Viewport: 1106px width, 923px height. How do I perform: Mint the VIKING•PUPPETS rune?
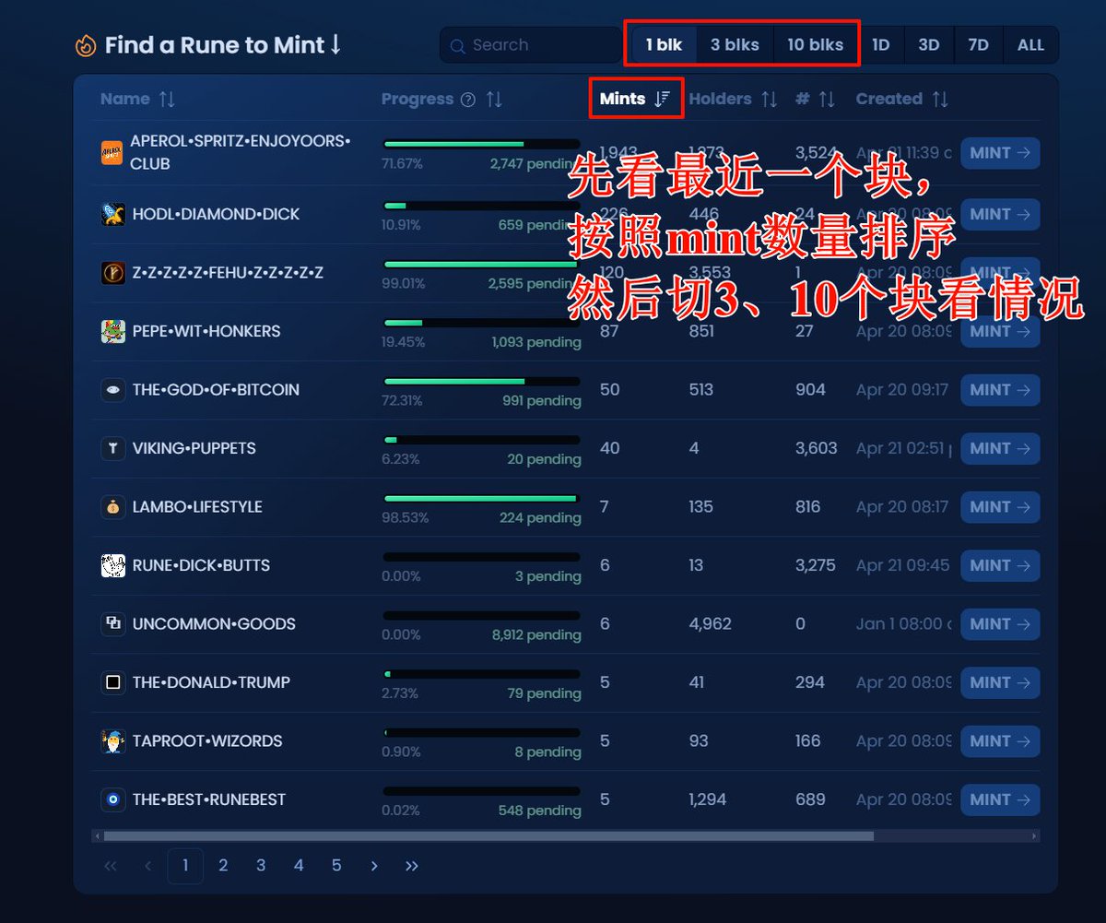(x=1000, y=448)
